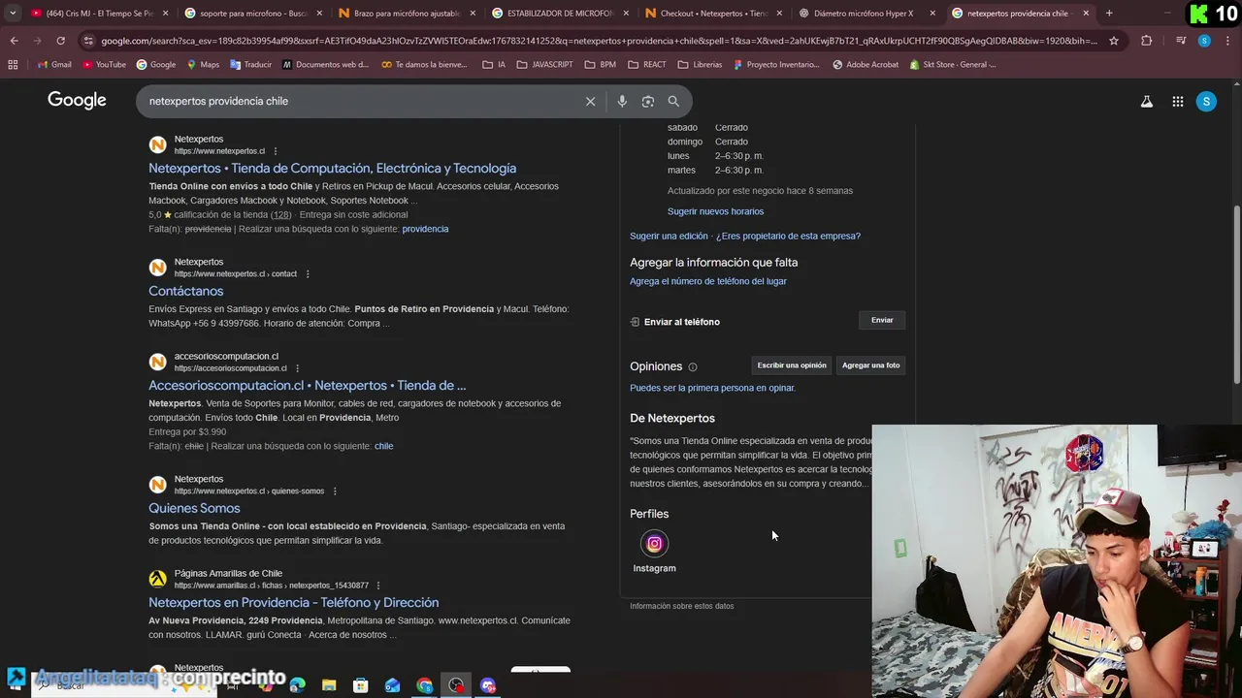1242x698 pixels.
Task: Open Google Lens image search icon
Action: pos(648,101)
